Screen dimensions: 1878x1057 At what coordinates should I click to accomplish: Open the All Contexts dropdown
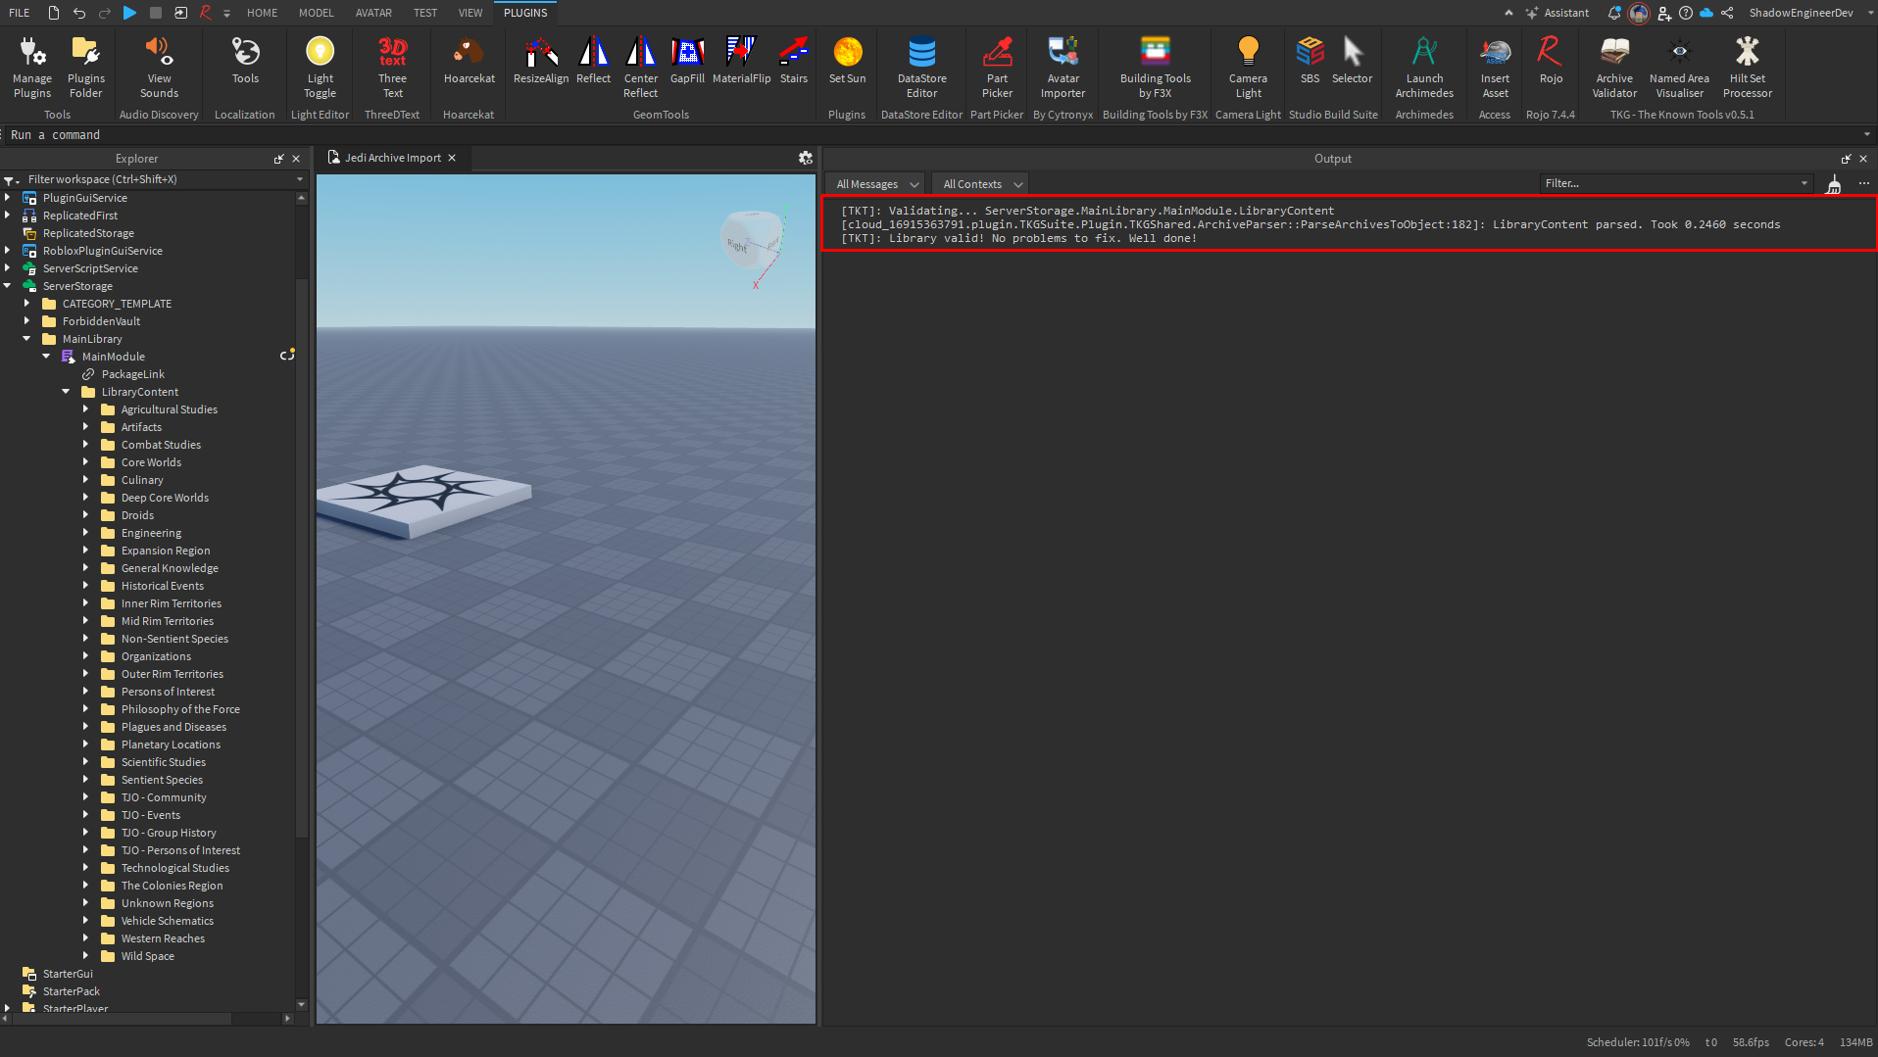tap(982, 184)
